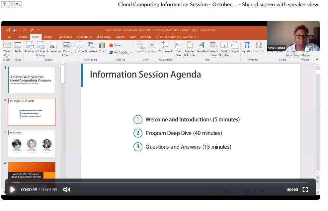Insert a Text Box
Viewport: 328px width, 211px height.
[x=179, y=49]
